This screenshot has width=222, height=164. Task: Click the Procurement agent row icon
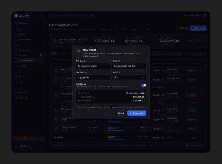tap(56, 80)
